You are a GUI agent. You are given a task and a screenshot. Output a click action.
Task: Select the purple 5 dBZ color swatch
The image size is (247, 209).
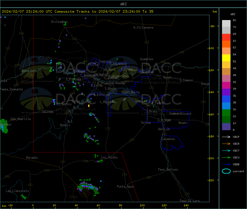pos(226,127)
